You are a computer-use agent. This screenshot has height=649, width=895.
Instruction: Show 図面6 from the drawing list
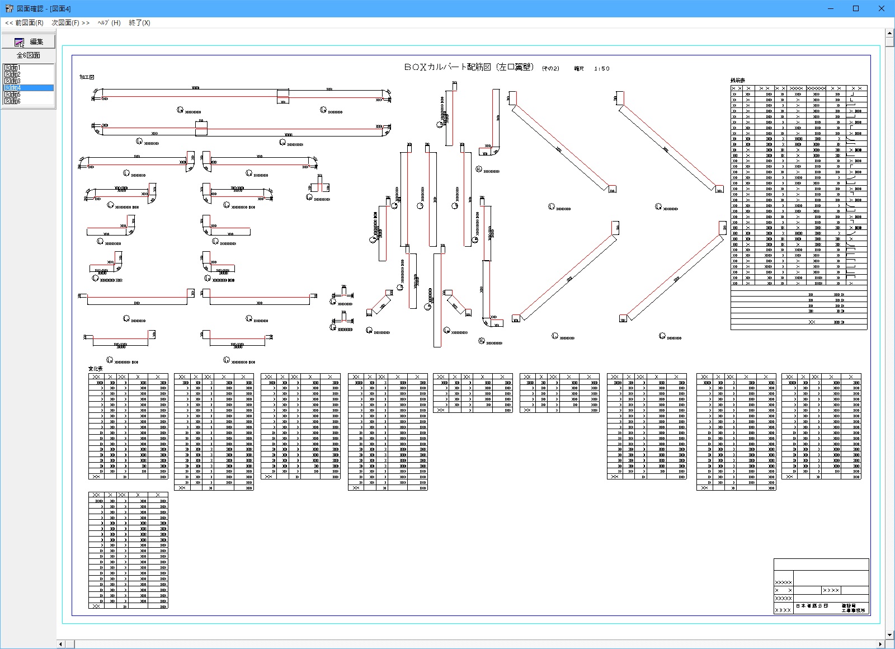[x=12, y=101]
